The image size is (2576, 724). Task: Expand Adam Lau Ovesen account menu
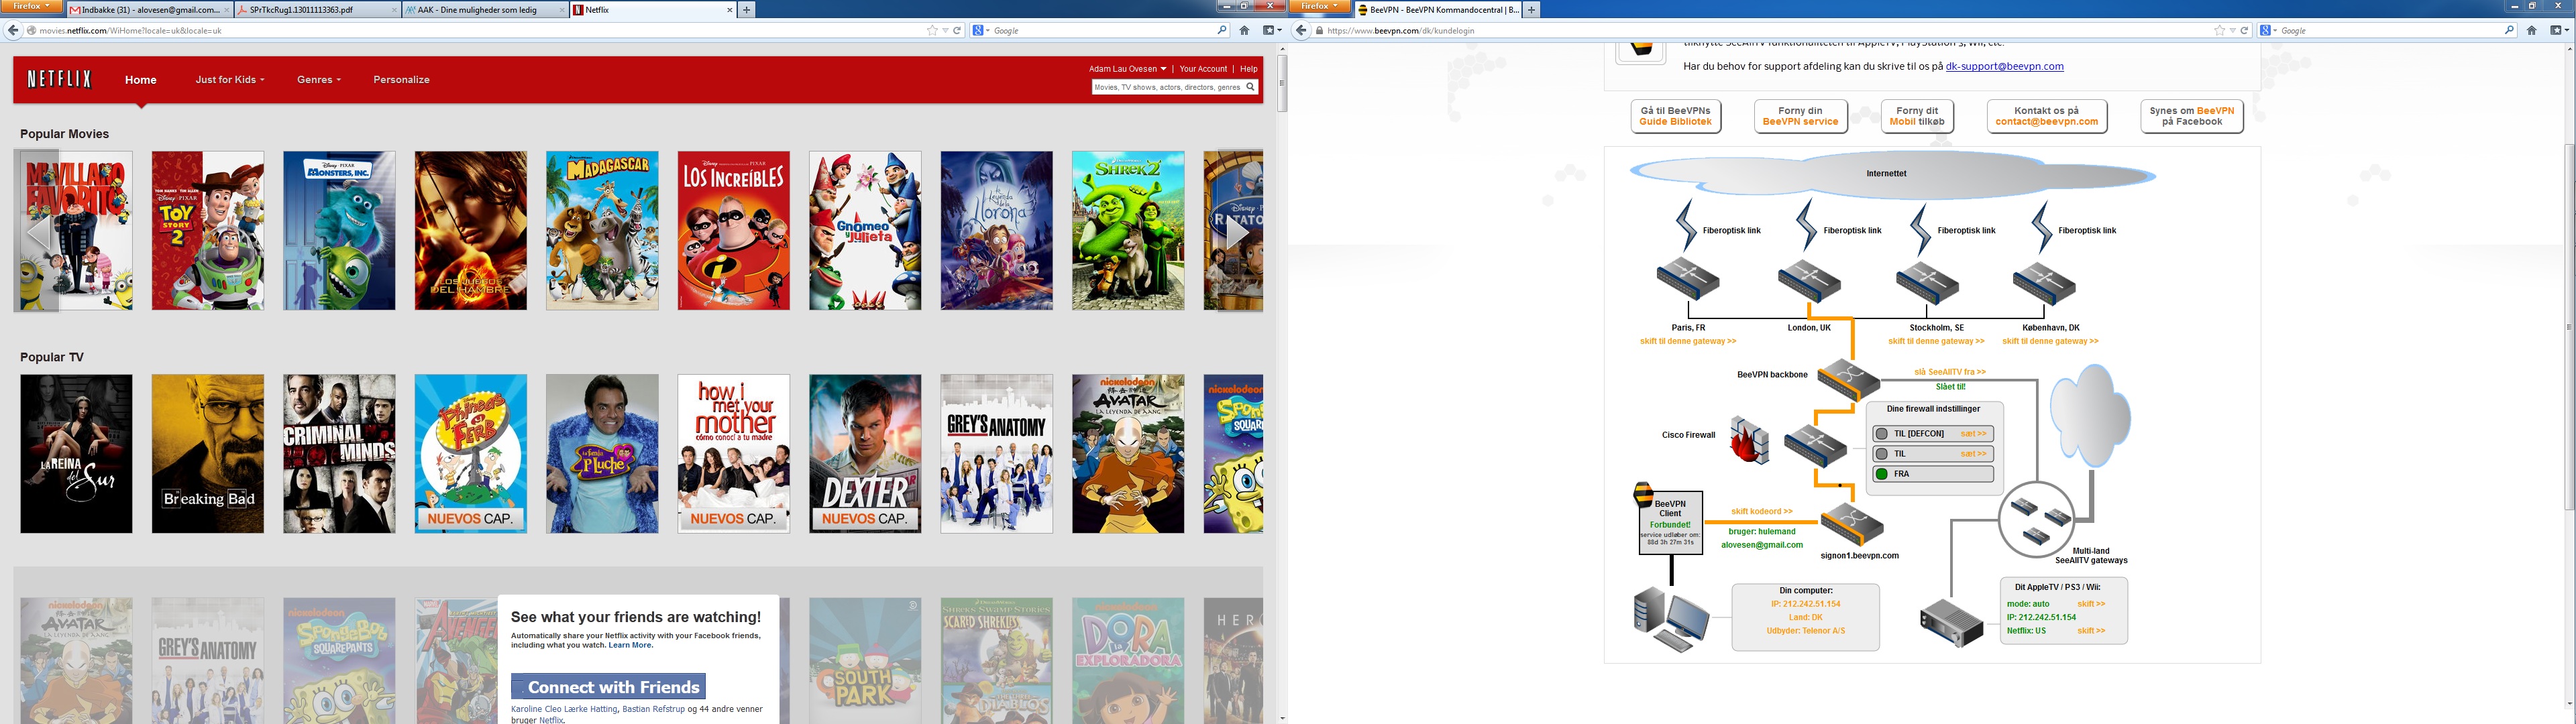1127,69
